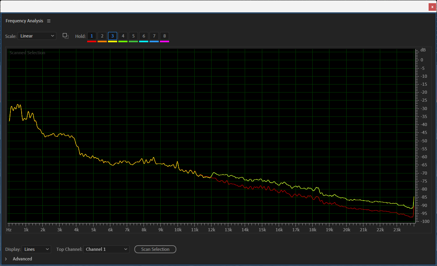Open the Display dropdown showing Lines

(36, 249)
